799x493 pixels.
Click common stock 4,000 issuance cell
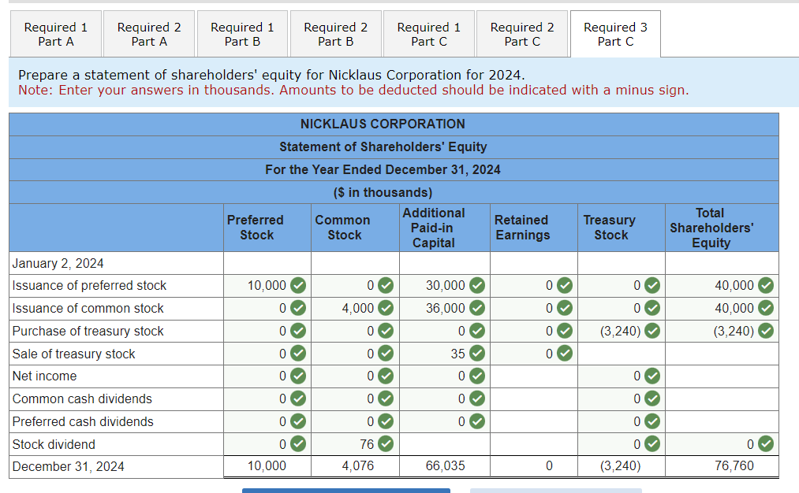pyautogui.click(x=355, y=308)
